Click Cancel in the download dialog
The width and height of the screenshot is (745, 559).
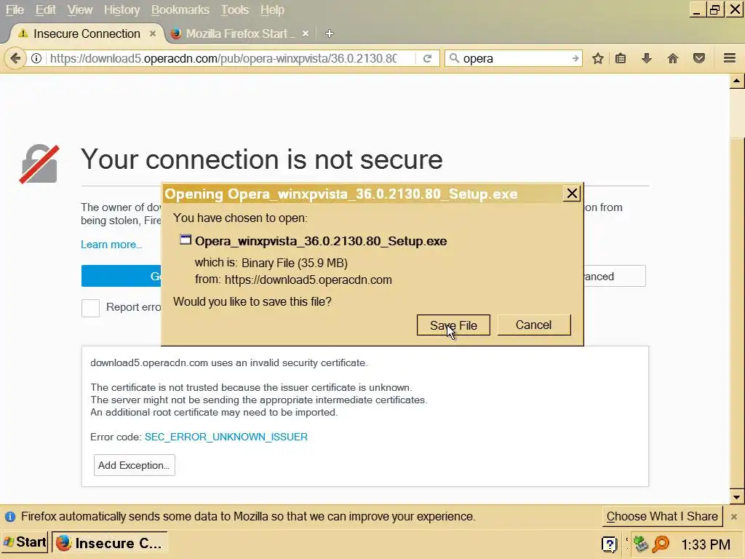tap(533, 325)
